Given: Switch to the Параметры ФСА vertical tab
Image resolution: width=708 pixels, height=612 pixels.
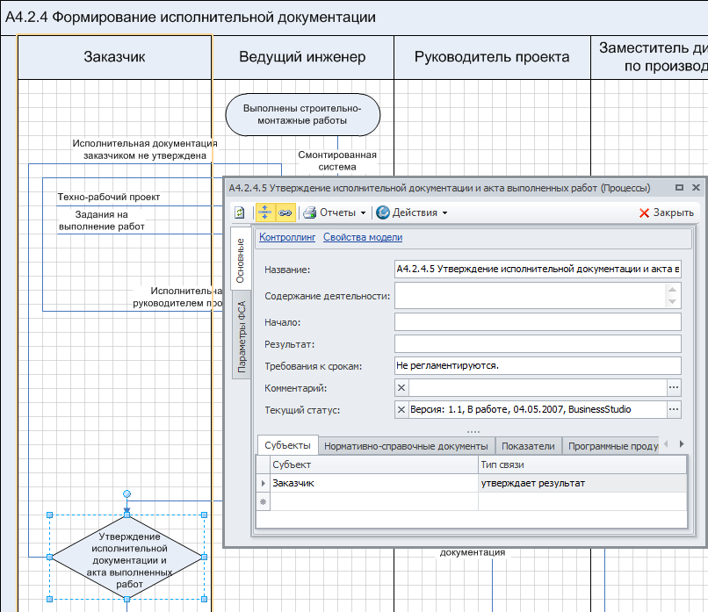Looking at the screenshot, I should (242, 337).
